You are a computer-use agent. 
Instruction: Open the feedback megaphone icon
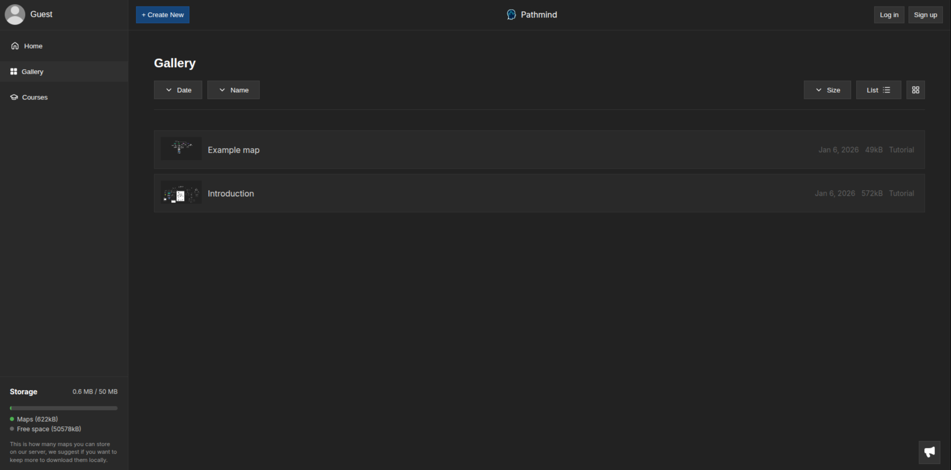coord(929,452)
